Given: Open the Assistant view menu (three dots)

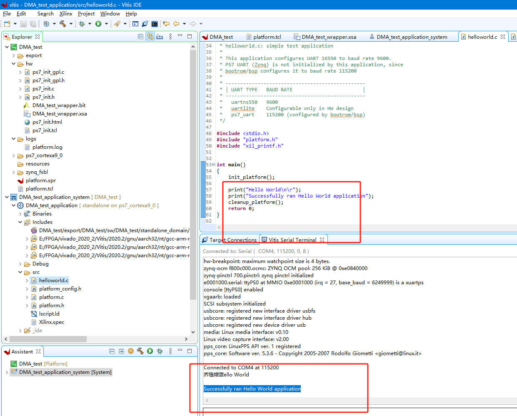Looking at the screenshot, I should pyautogui.click(x=170, y=351).
